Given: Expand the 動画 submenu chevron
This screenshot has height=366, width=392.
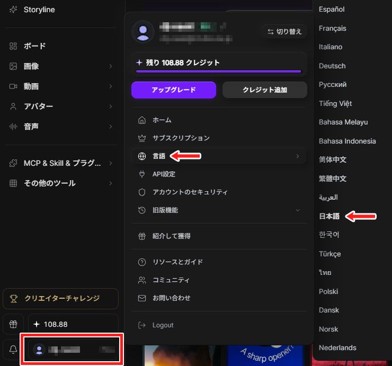Looking at the screenshot, I should pos(111,86).
